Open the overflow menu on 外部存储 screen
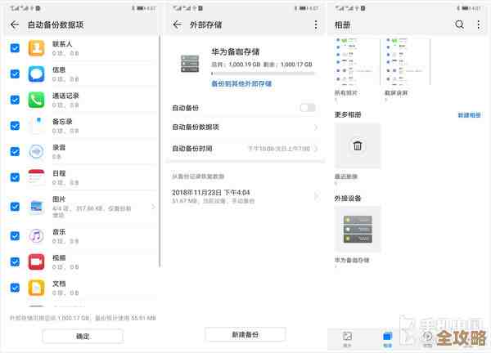Viewport: 491px width, 353px height. click(x=316, y=25)
